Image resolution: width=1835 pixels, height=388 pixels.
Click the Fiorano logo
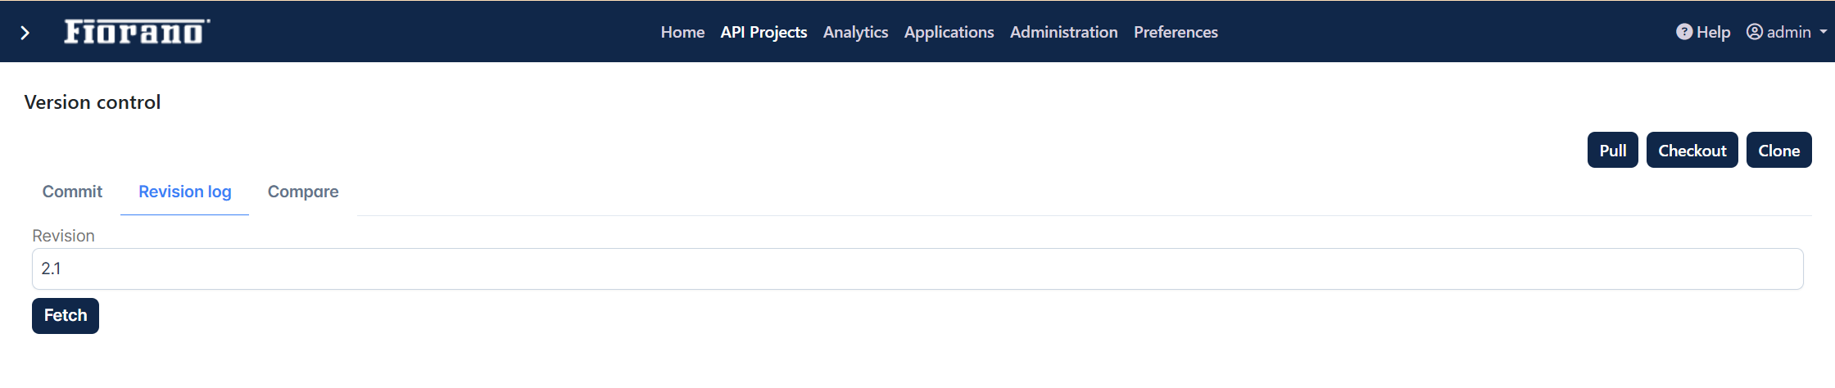tap(137, 31)
